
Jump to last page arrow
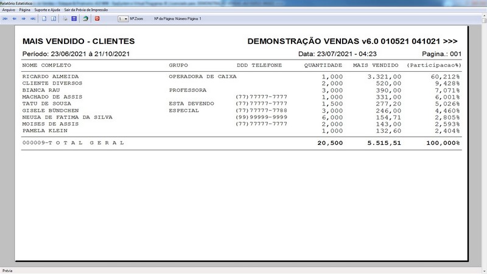[33, 19]
